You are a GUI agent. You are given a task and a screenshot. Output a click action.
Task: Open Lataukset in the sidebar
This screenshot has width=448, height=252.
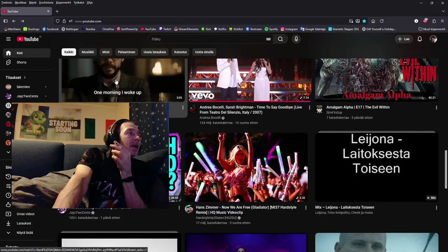click(x=27, y=223)
